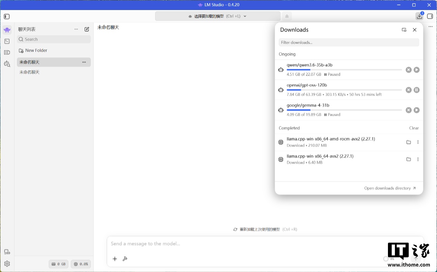Image resolution: width=437 pixels, height=272 pixels.
Task: Open downloads directory link
Action: [x=390, y=188]
